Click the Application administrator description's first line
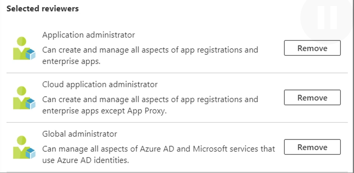354x173 pixels. pyautogui.click(x=150, y=50)
